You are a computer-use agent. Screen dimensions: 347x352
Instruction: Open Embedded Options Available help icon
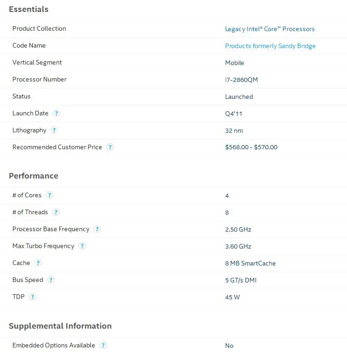[x=103, y=345]
